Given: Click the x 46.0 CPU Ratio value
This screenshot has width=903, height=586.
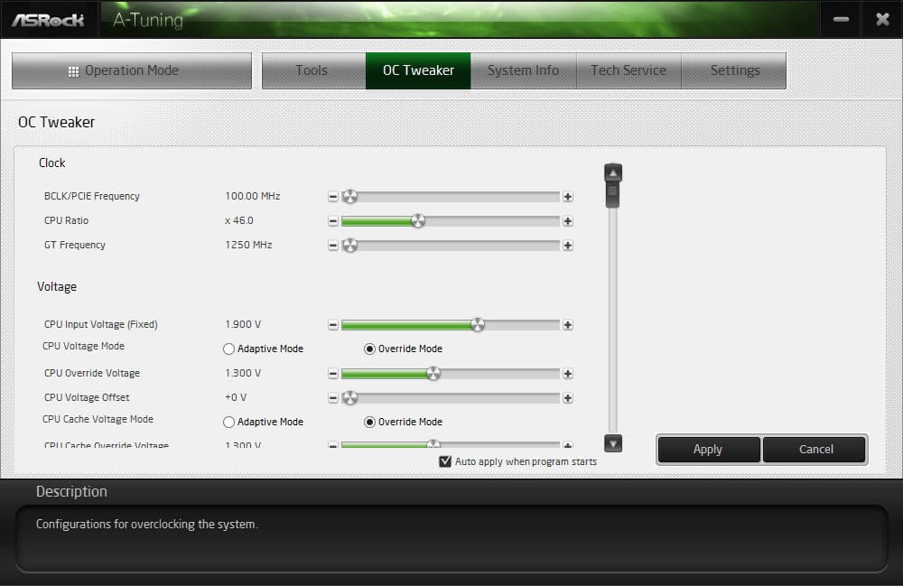Looking at the screenshot, I should 239,220.
